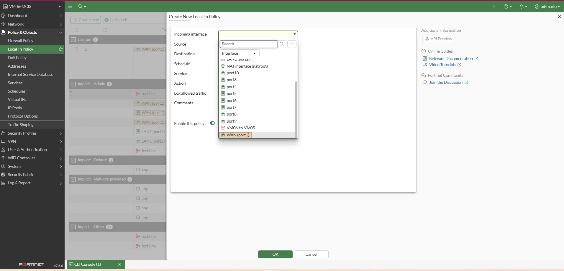Open the Incoming interface dropdown arrow
This screenshot has height=271, width=564.
[x=294, y=34]
